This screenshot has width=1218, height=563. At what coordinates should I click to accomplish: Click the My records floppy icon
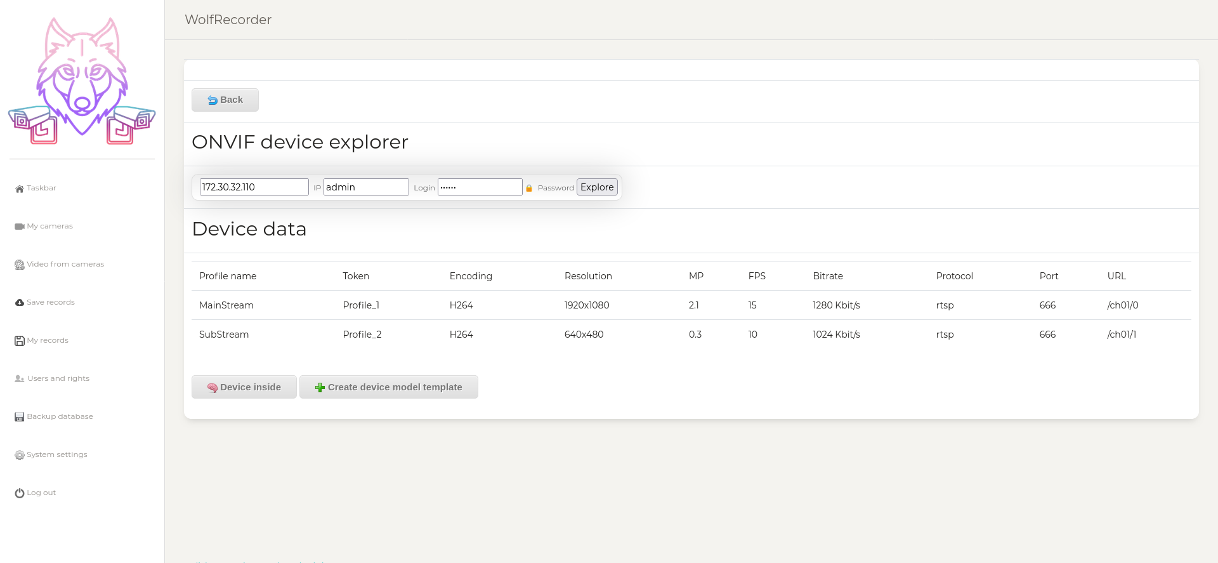click(20, 341)
